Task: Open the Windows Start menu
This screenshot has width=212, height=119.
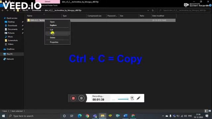Action: (3, 116)
